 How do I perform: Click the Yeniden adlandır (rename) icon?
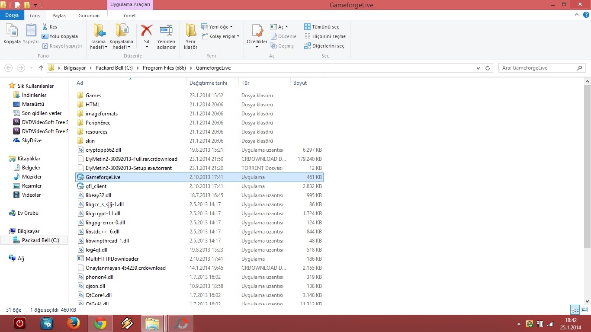coord(166,30)
